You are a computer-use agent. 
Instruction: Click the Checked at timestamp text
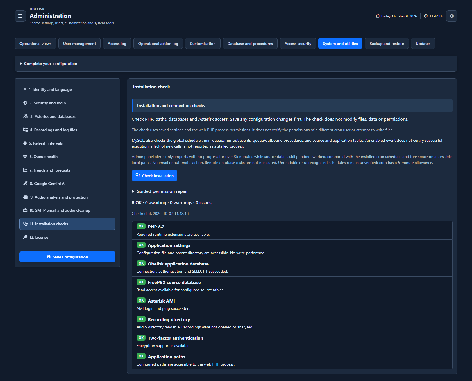(x=160, y=213)
